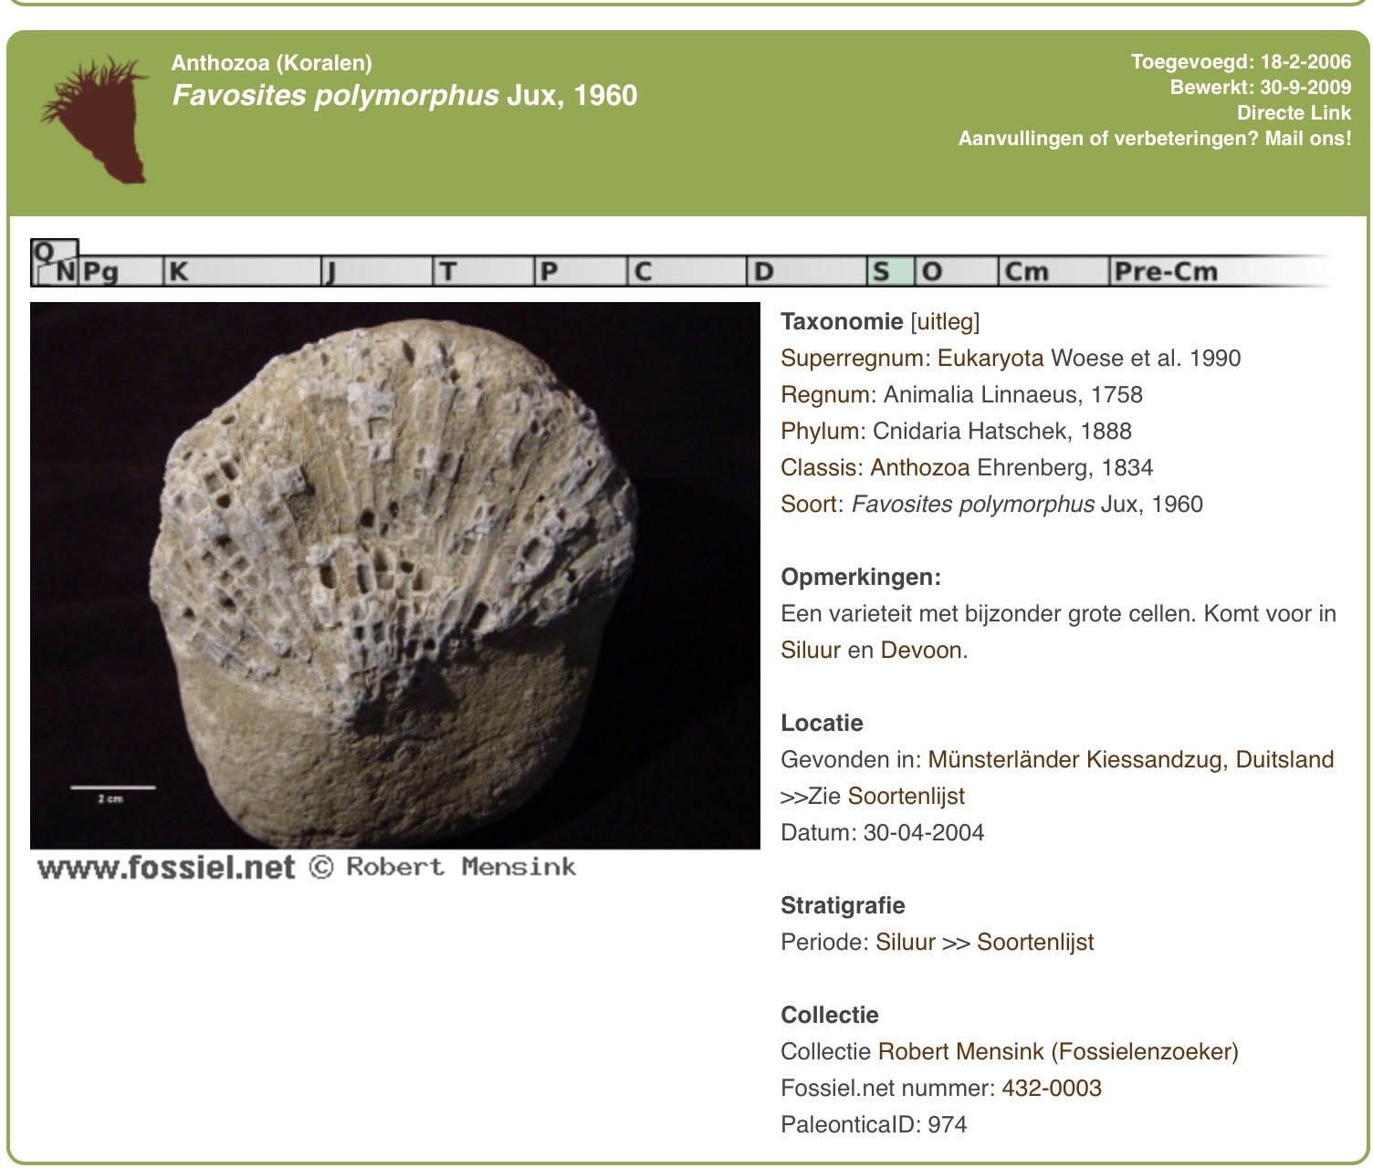The height and width of the screenshot is (1168, 1373).
Task: Select the Devonian (D) period in timescale
Action: pyautogui.click(x=805, y=271)
